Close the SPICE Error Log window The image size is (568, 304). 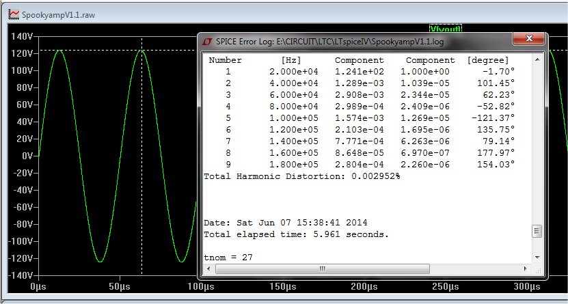click(x=528, y=38)
